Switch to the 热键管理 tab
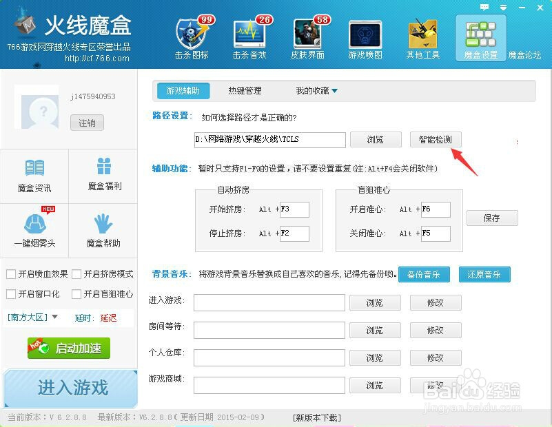The image size is (552, 427). [x=245, y=91]
